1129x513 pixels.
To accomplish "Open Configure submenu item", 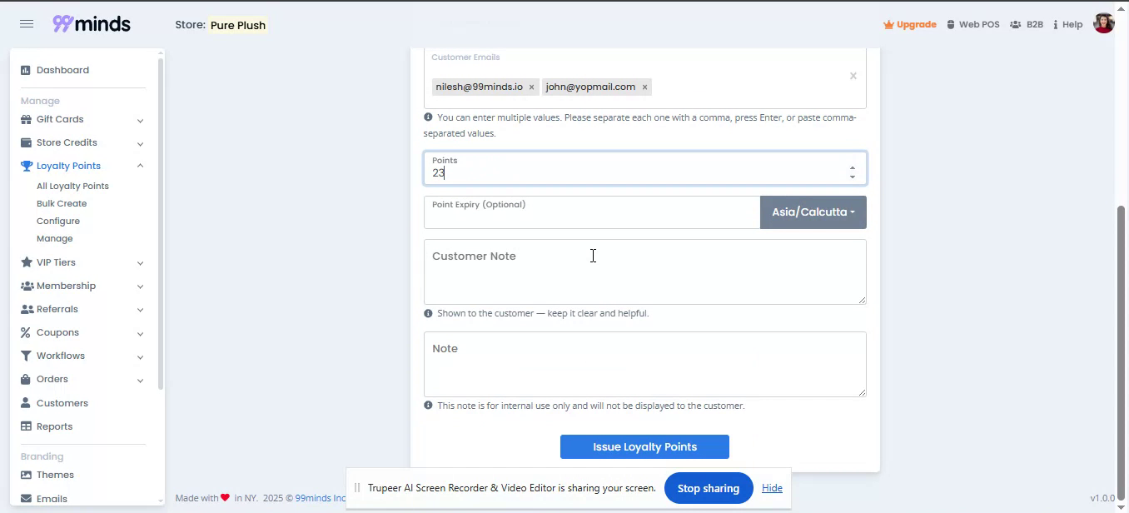I will click(58, 222).
